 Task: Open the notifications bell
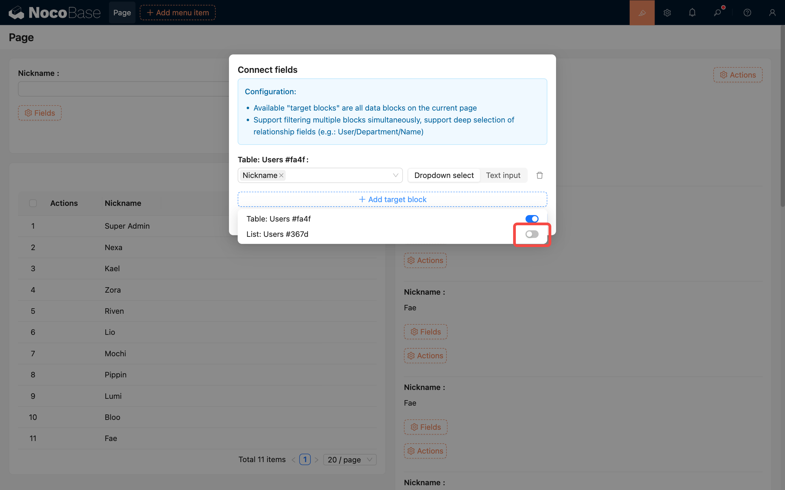click(692, 13)
